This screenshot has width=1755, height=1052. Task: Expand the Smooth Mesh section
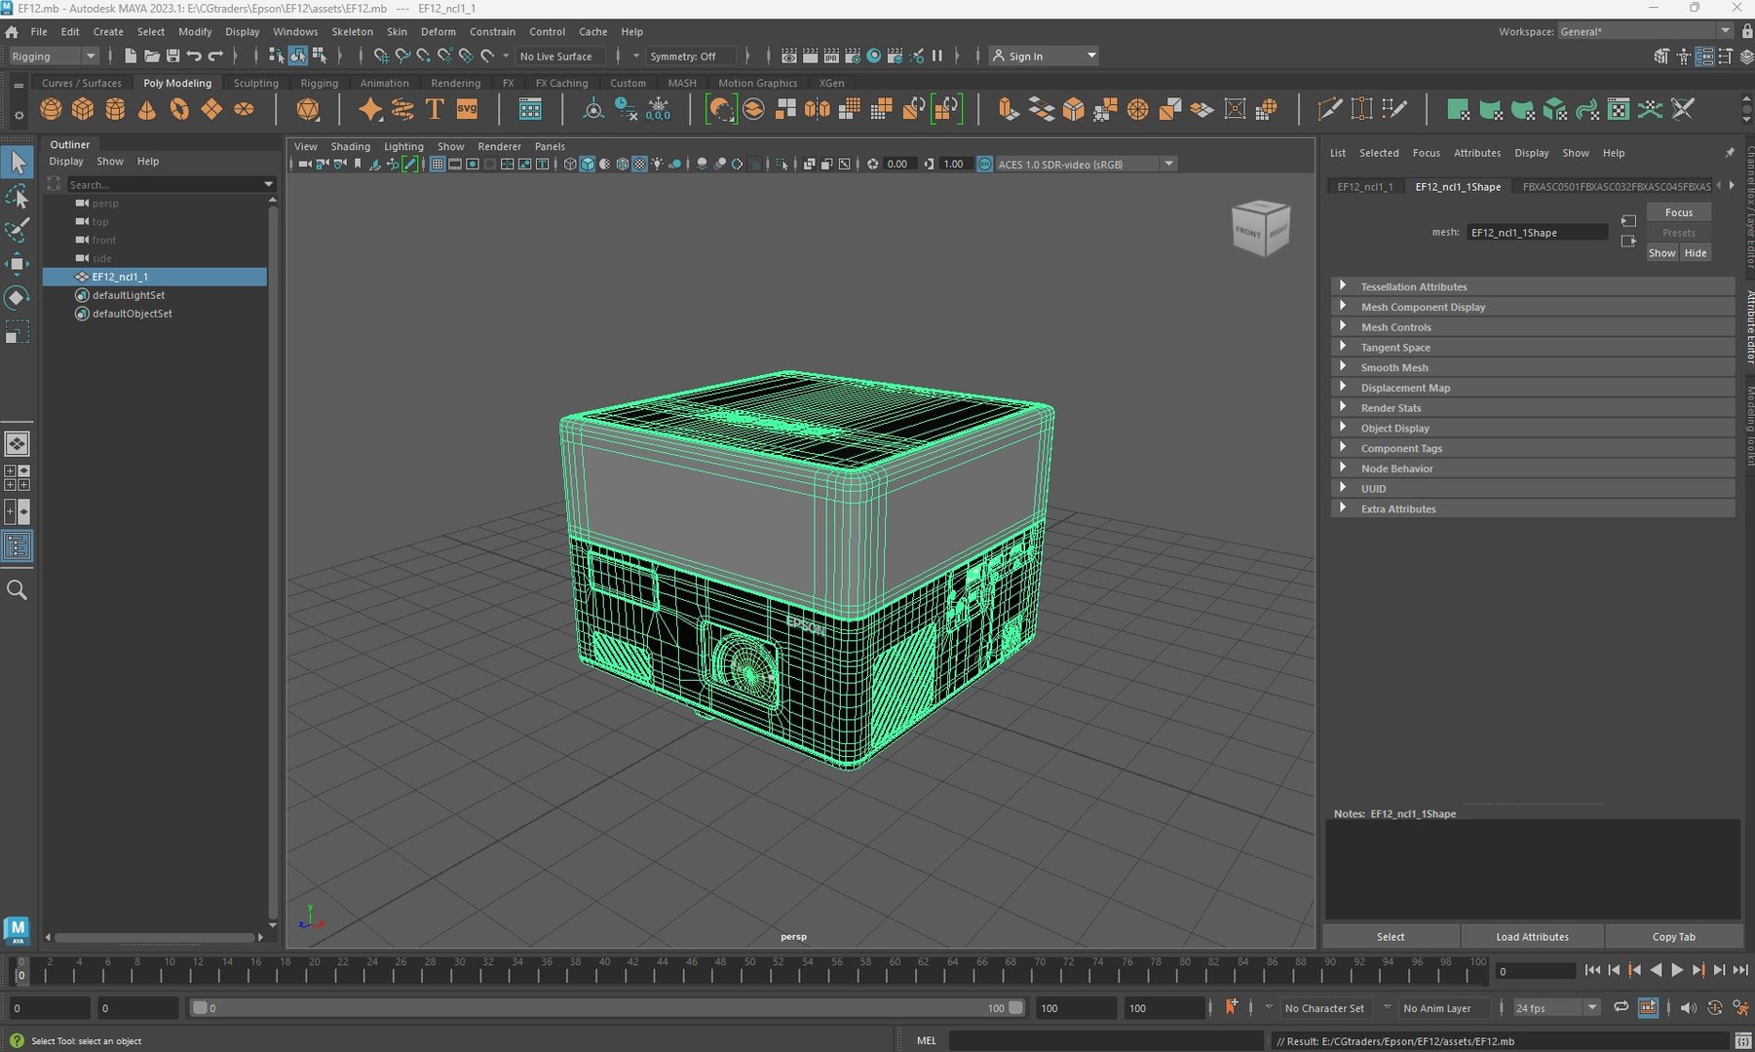click(x=1393, y=367)
